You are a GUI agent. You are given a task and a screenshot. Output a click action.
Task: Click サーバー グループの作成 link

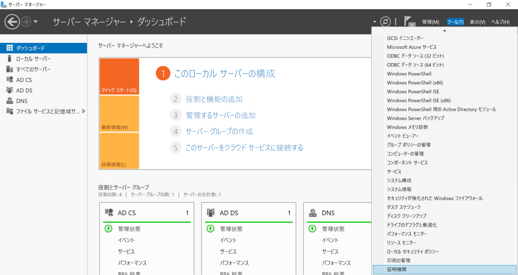[x=219, y=131]
